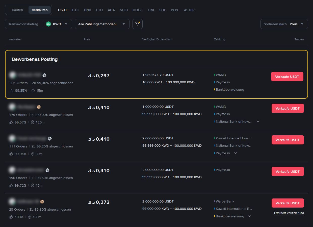
Task: Open the Erfordert Verifizierung link
Action: tap(289, 213)
